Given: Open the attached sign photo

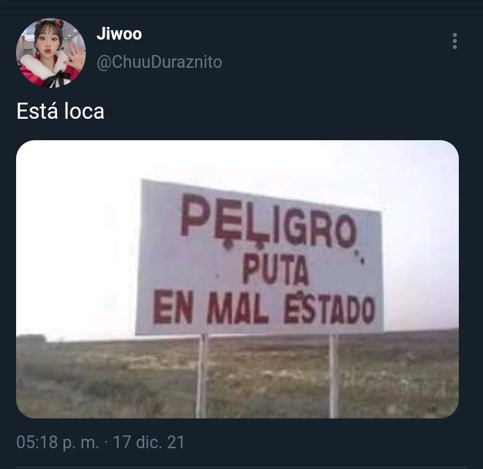Looking at the screenshot, I should (237, 279).
